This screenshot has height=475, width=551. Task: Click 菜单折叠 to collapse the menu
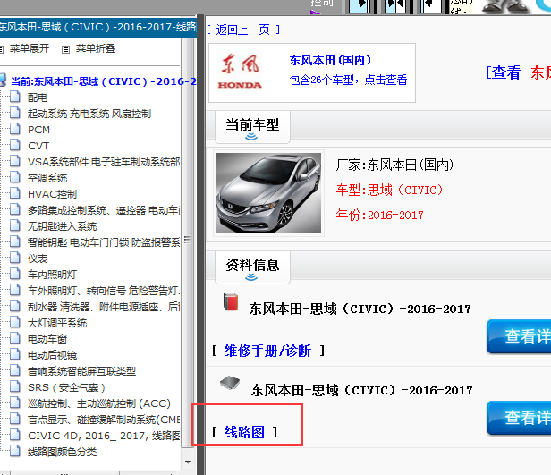point(96,48)
